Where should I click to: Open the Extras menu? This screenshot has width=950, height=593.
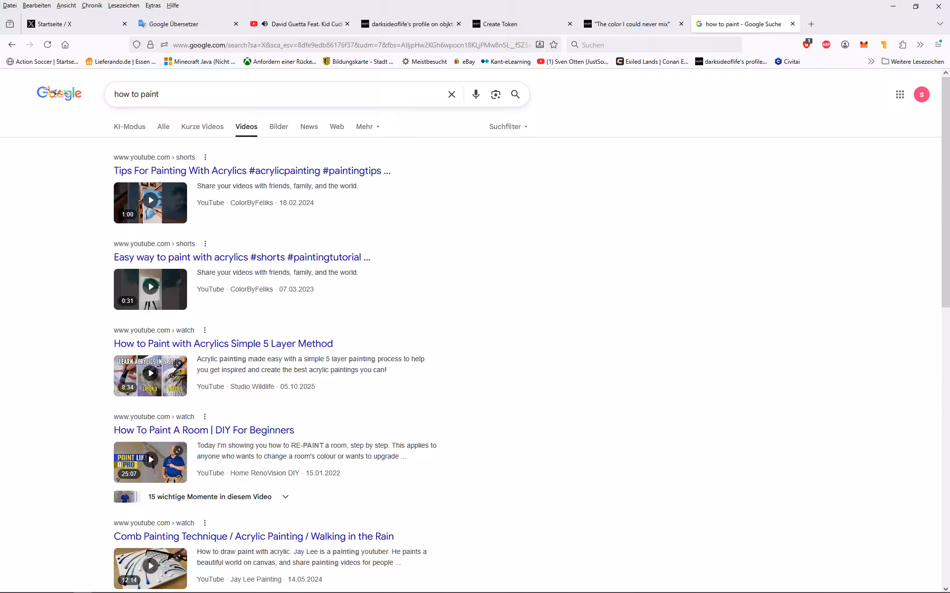pyautogui.click(x=153, y=5)
